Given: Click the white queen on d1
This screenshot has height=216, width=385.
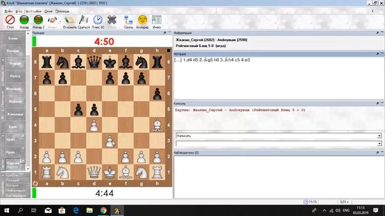Looking at the screenshot, I should (x=94, y=172).
